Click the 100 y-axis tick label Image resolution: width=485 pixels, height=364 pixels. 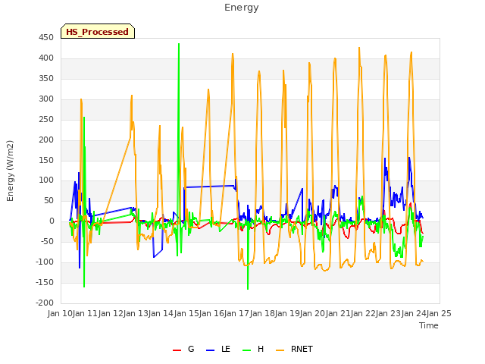coord(46,180)
